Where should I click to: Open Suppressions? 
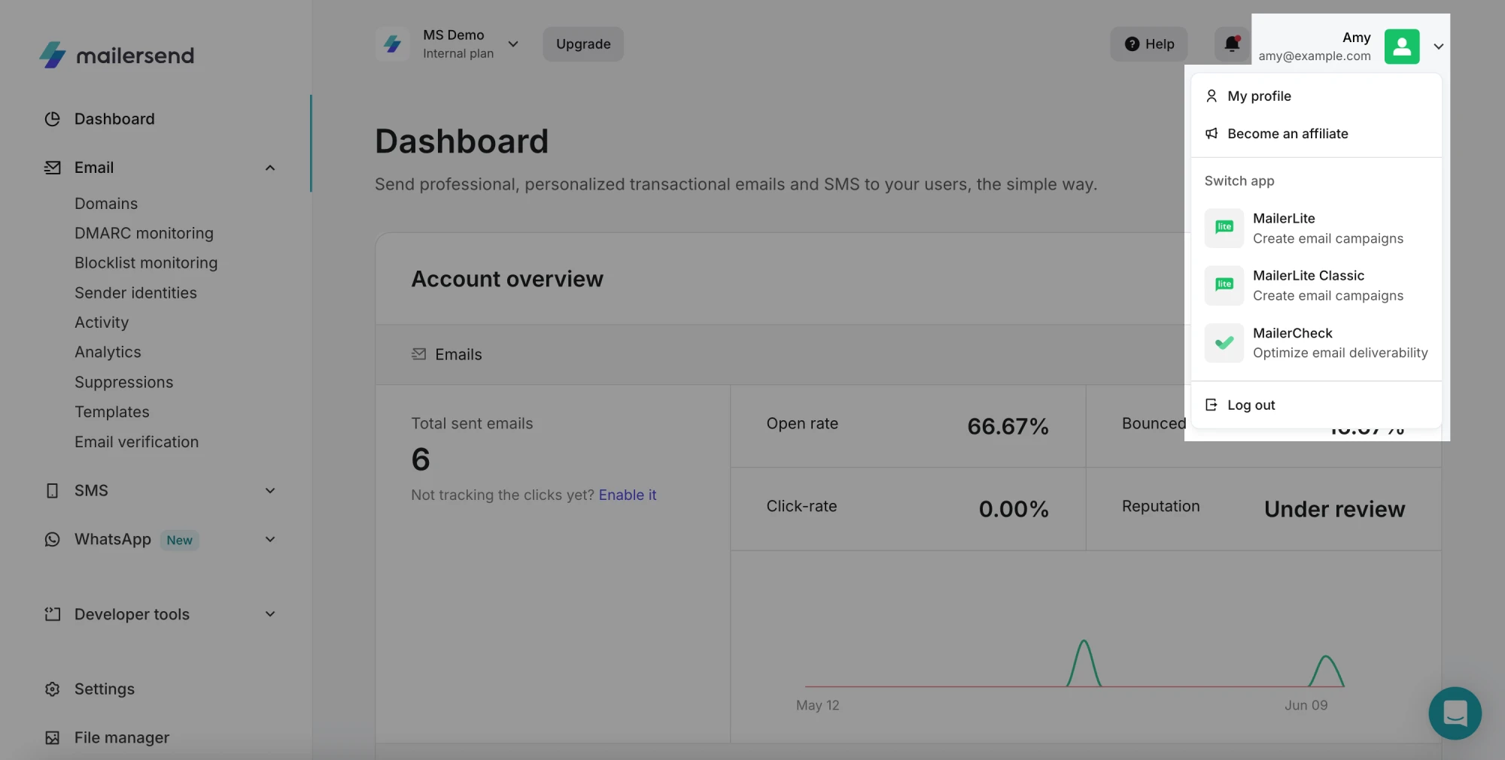(x=123, y=383)
